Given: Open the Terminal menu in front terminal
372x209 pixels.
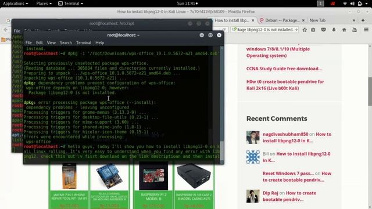Looking at the screenshot, I should pyautogui.click(x=84, y=42).
